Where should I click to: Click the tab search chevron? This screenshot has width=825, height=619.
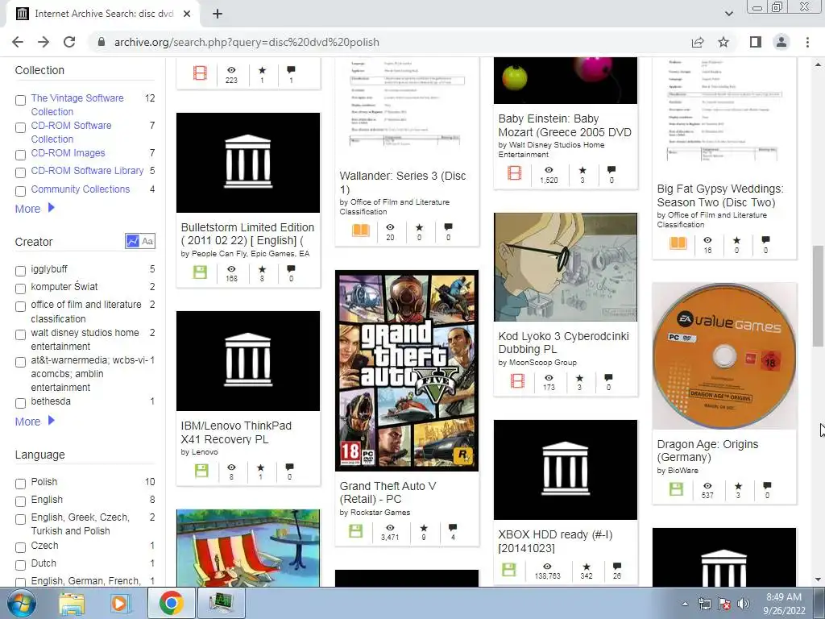pos(728,14)
